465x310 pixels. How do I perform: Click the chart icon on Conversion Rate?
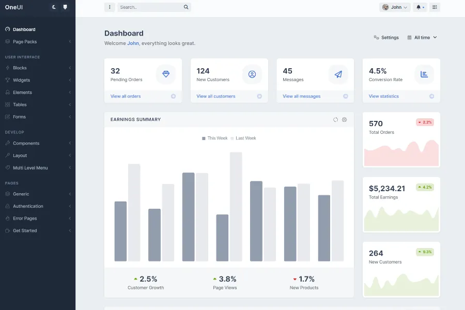tap(424, 74)
